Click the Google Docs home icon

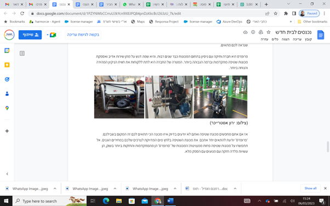[x=321, y=35]
